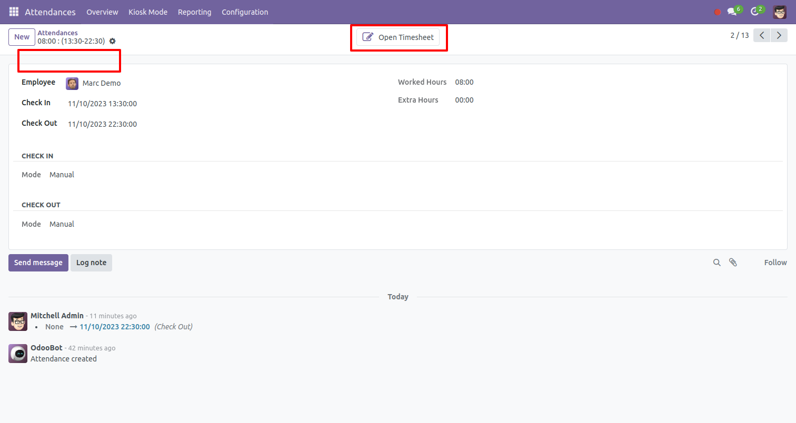Image resolution: width=796 pixels, height=423 pixels.
Task: Click the Attendances app title
Action: pos(50,12)
